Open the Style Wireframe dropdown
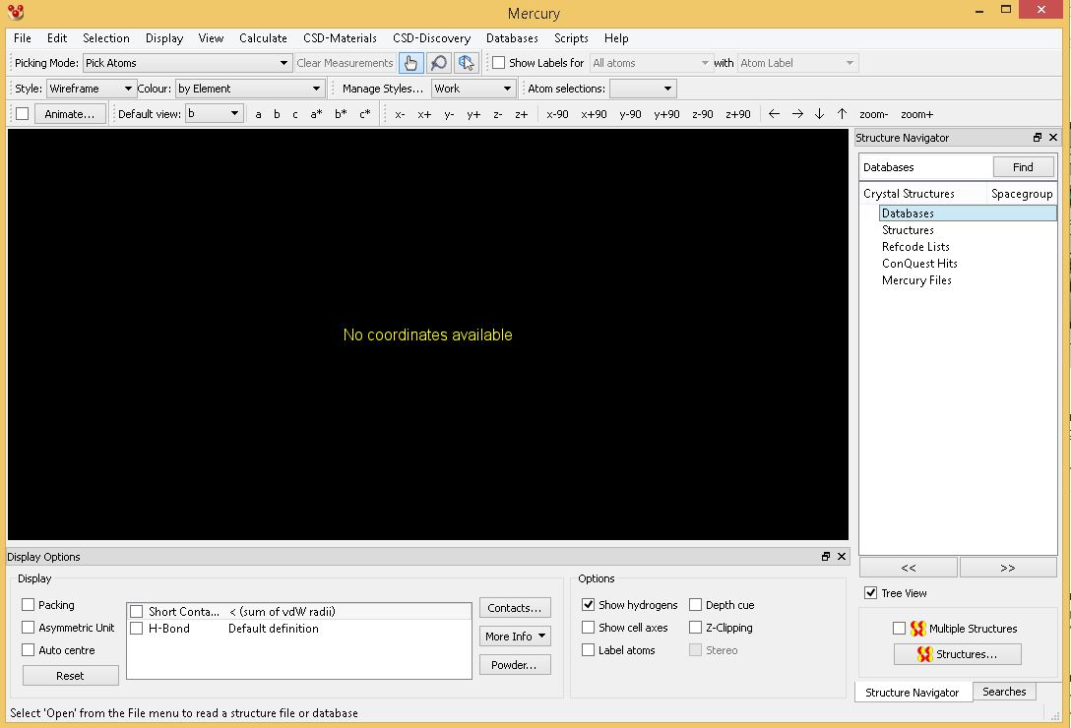Viewport: 1071px width, 728px height. [91, 89]
